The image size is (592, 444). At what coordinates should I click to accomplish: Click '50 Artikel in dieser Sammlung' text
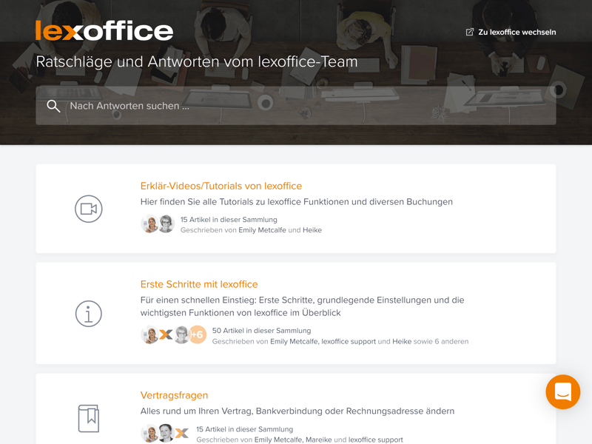261,330
